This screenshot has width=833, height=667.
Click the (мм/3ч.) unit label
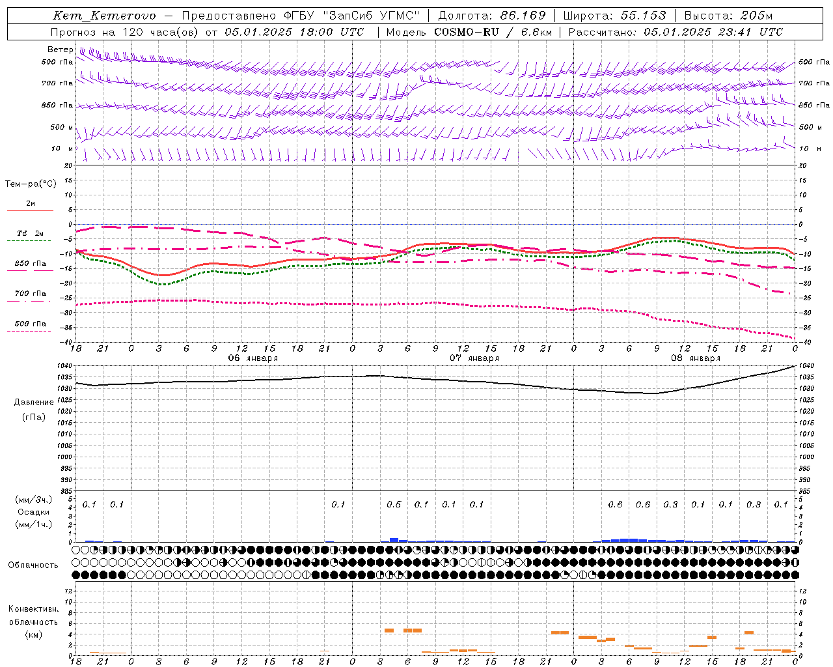pyautogui.click(x=34, y=500)
